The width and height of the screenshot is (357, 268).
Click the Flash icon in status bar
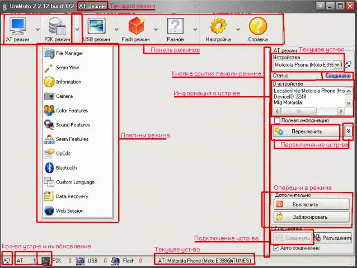click(115, 261)
